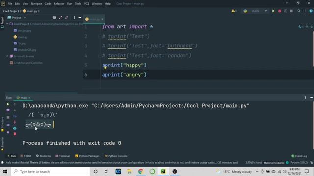This screenshot has height=176, width=314.
Task: Hide the Run panel with minus icon
Action: [x=312, y=98]
